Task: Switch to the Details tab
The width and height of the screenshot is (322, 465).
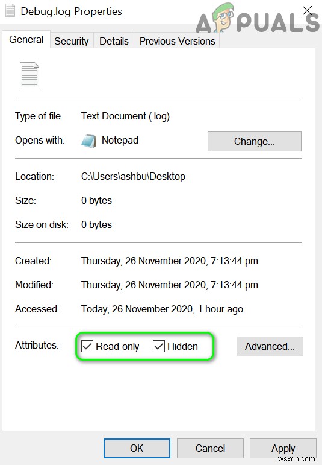Action: click(x=114, y=41)
